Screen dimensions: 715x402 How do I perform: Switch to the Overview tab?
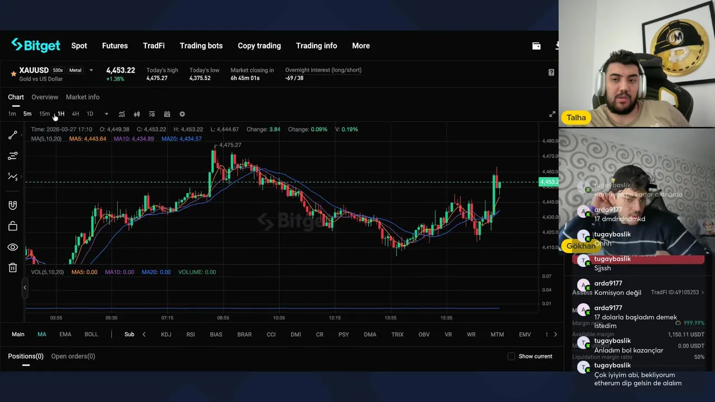pos(45,97)
